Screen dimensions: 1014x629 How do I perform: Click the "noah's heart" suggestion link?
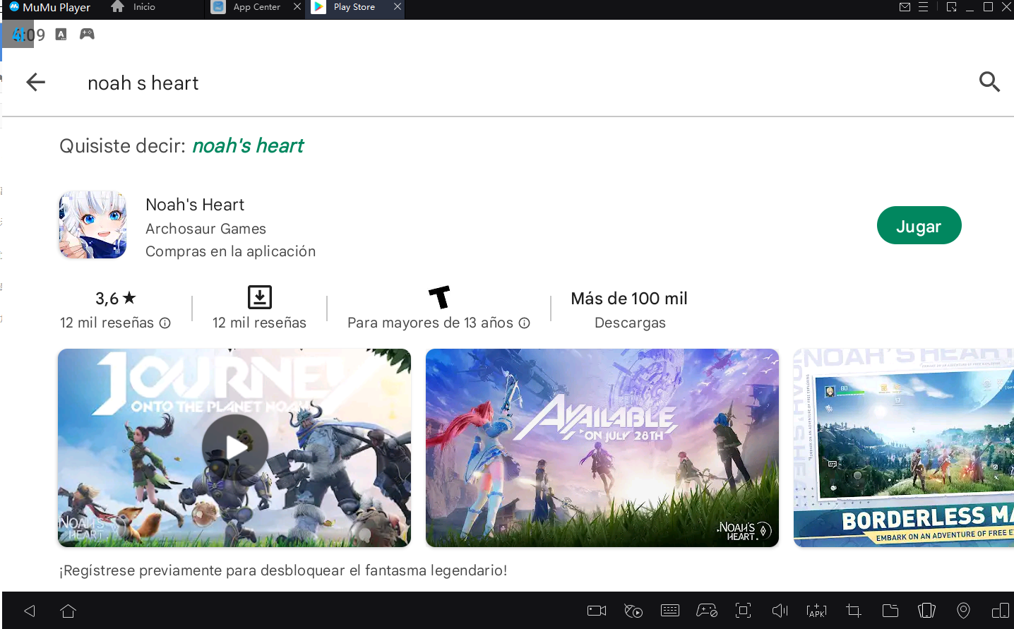pos(248,145)
